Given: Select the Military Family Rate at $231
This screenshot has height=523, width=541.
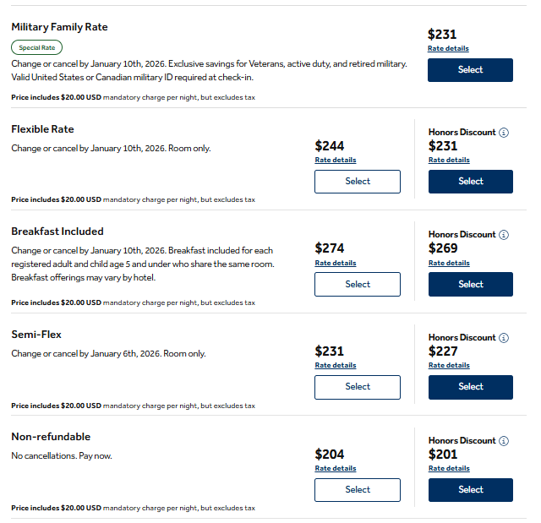Looking at the screenshot, I should (470, 70).
